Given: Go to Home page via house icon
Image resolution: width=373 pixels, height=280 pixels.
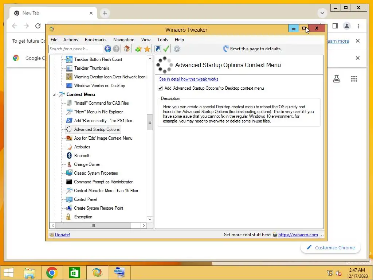Looking at the screenshot, I should pyautogui.click(x=126, y=49).
